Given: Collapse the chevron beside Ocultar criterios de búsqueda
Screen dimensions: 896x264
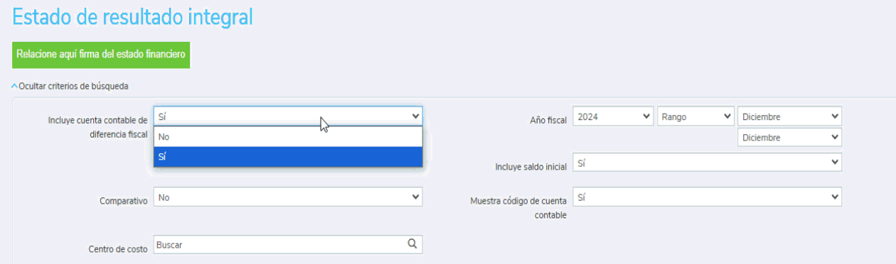Looking at the screenshot, I should (14, 87).
